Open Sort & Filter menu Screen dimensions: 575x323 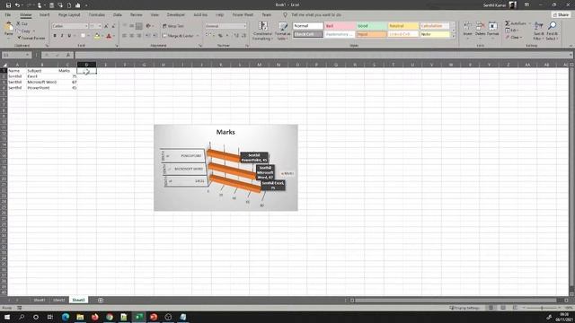click(538, 31)
